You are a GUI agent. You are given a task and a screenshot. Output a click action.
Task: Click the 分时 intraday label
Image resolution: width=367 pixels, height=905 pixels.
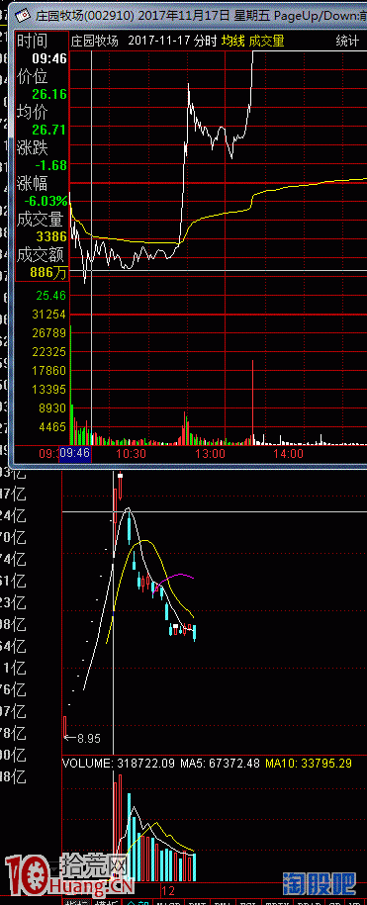tap(206, 41)
